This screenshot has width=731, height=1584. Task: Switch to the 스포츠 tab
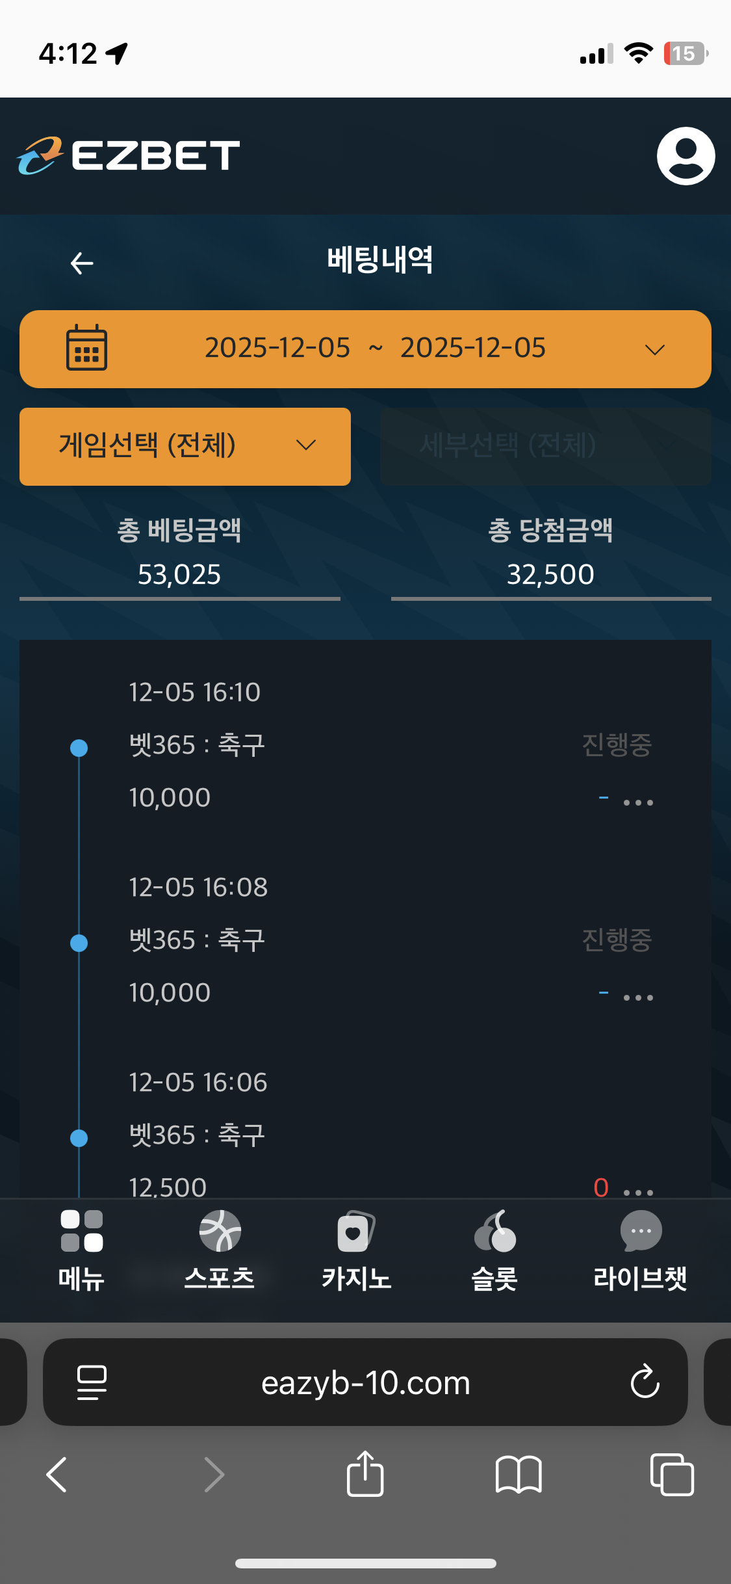(219, 1250)
